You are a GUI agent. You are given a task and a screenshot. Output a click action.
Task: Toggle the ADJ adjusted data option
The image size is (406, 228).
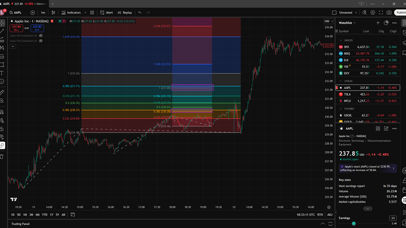tap(330, 215)
